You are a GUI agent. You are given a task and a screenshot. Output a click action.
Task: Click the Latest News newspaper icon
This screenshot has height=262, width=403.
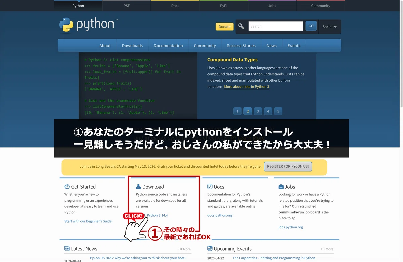[x=67, y=249]
